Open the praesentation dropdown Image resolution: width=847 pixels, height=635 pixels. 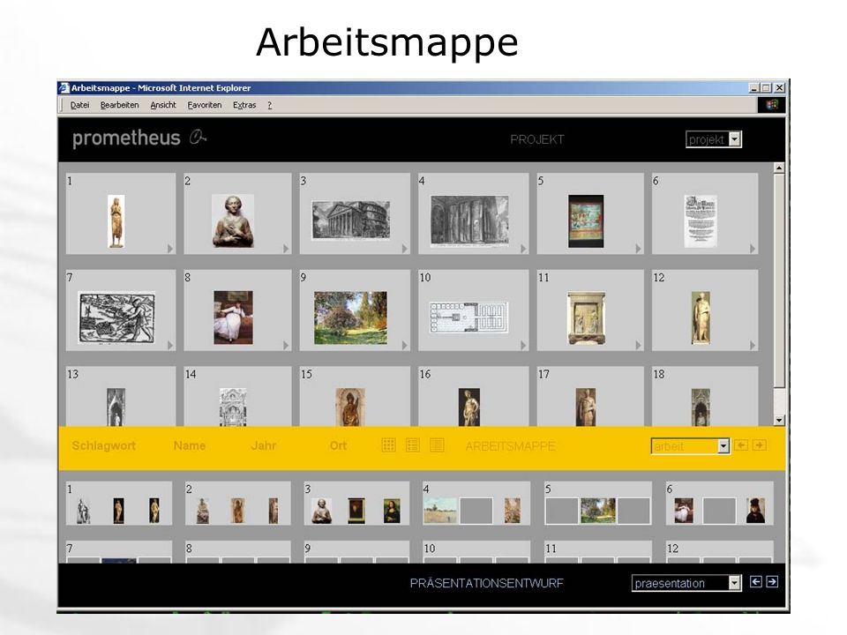coord(686,583)
